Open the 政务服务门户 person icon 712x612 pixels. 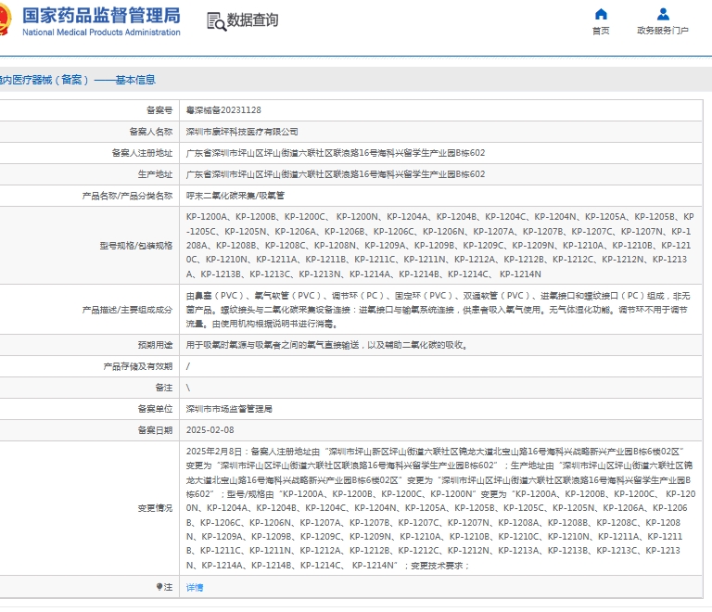tap(663, 14)
